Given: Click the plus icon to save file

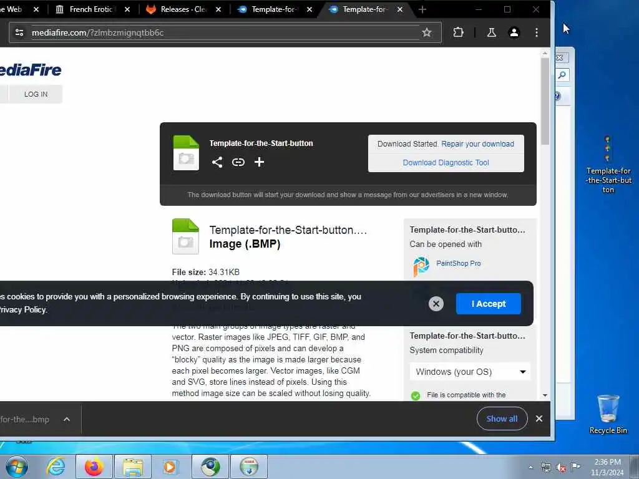Looking at the screenshot, I should pyautogui.click(x=259, y=162).
